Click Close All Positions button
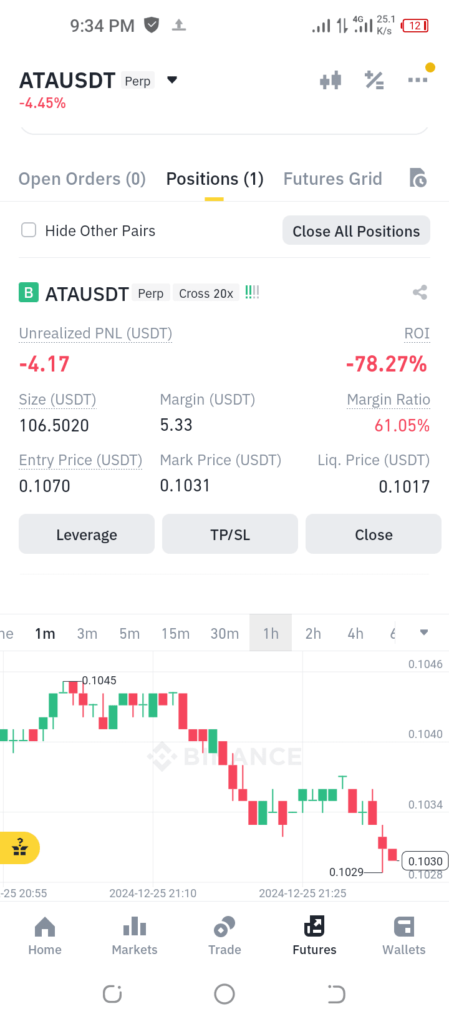 (x=356, y=230)
